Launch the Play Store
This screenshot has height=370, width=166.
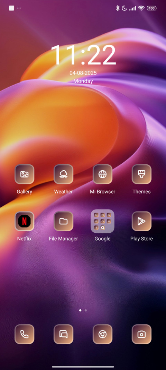point(141,221)
